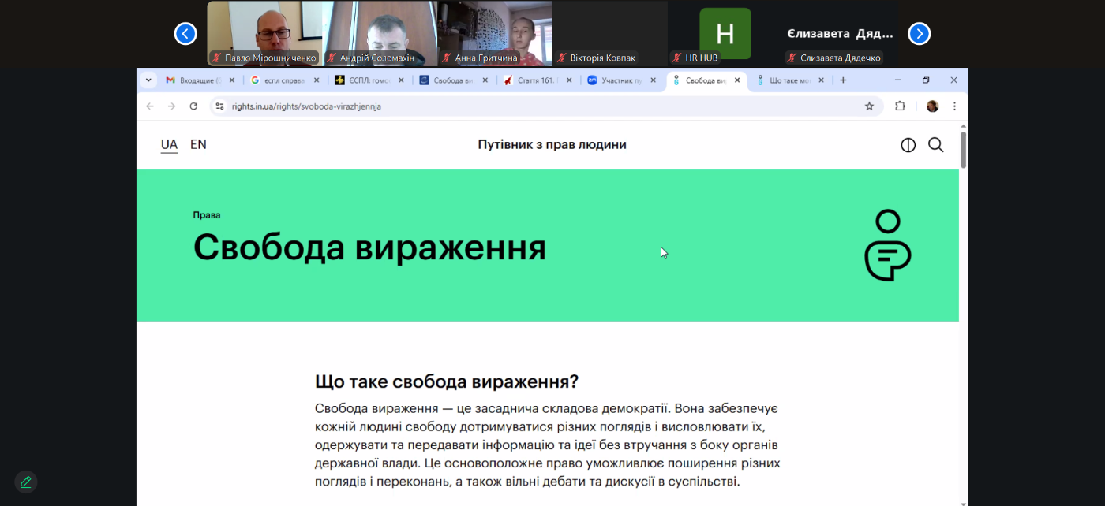Click the Права breadcrumb link
This screenshot has width=1105, height=506.
(207, 215)
